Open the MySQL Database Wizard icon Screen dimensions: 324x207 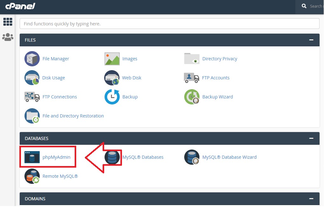192,157
